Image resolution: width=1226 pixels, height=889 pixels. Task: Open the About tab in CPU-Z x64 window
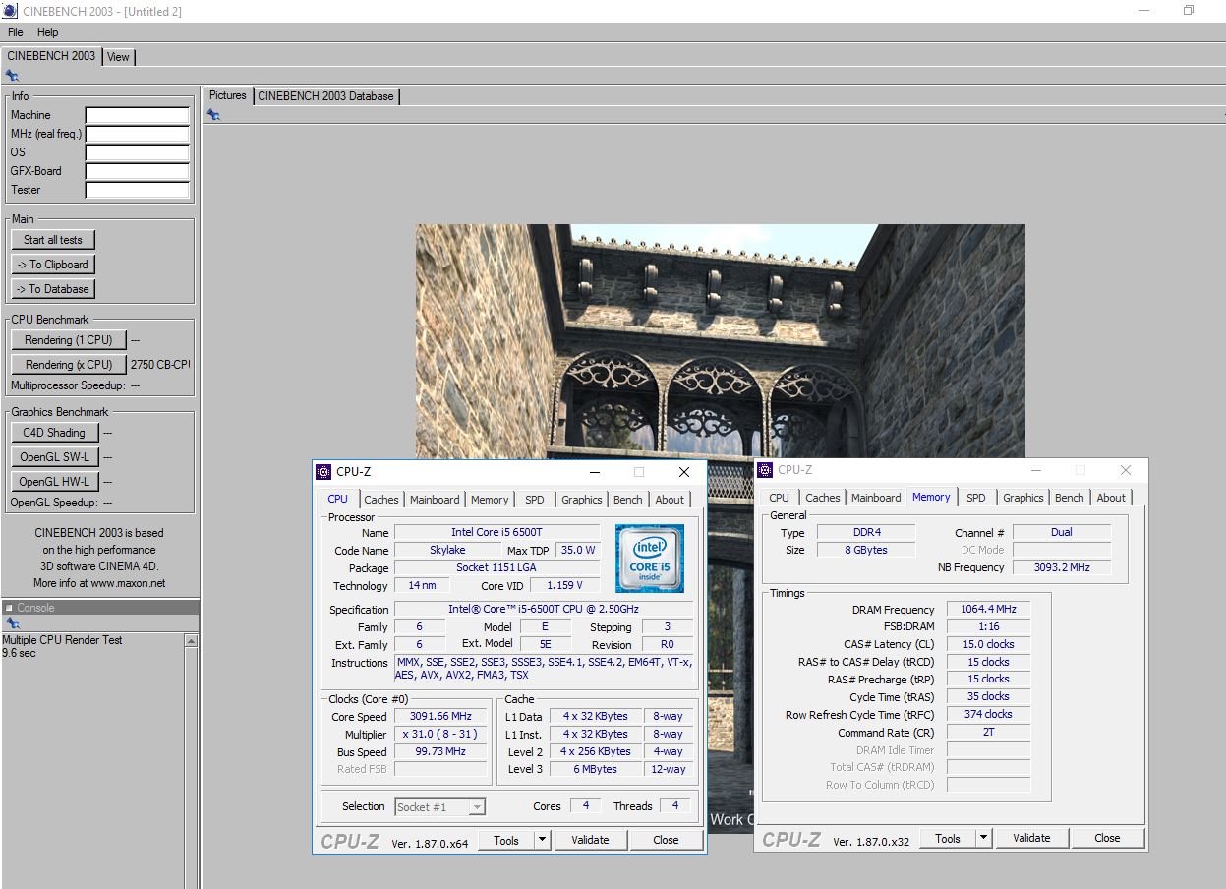click(670, 500)
